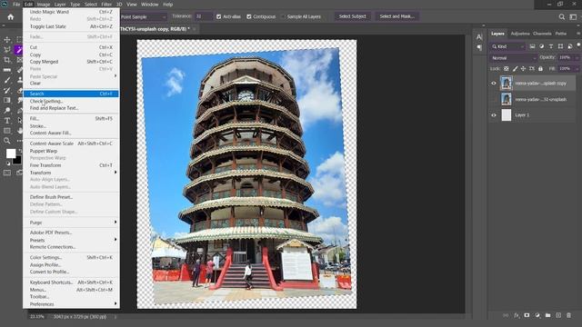This screenshot has height=327, width=582.
Task: Toggle the Anti-alias checkbox
Action: coord(218,16)
